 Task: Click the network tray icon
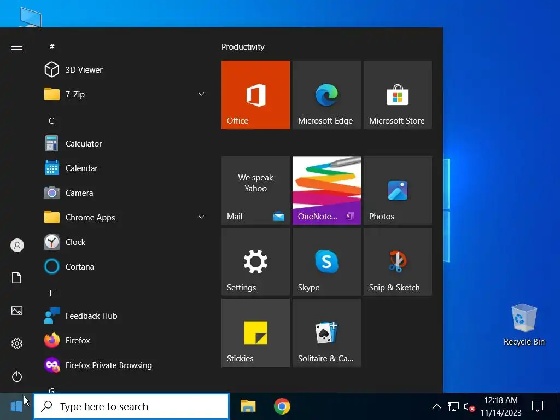[453, 406]
